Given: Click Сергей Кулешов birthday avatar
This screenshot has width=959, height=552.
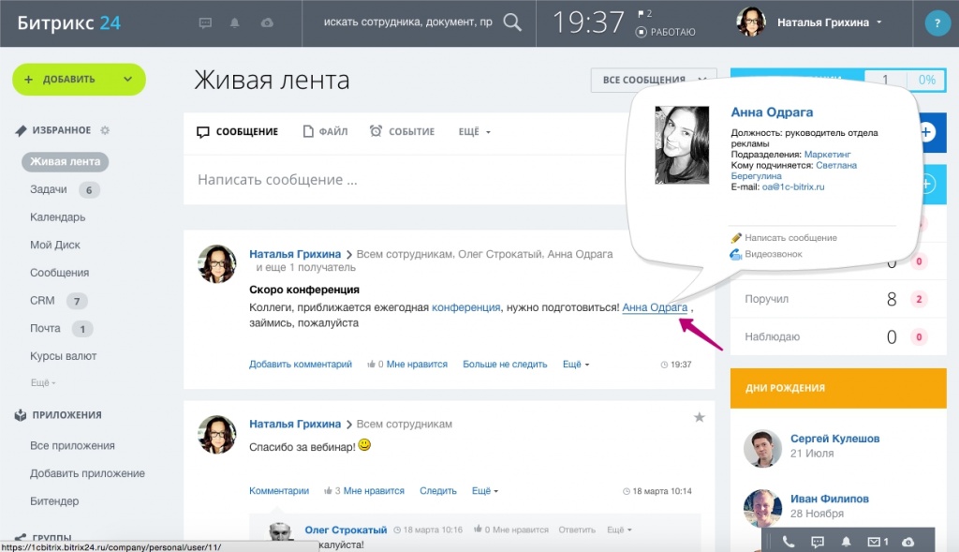Looking at the screenshot, I should tap(762, 448).
